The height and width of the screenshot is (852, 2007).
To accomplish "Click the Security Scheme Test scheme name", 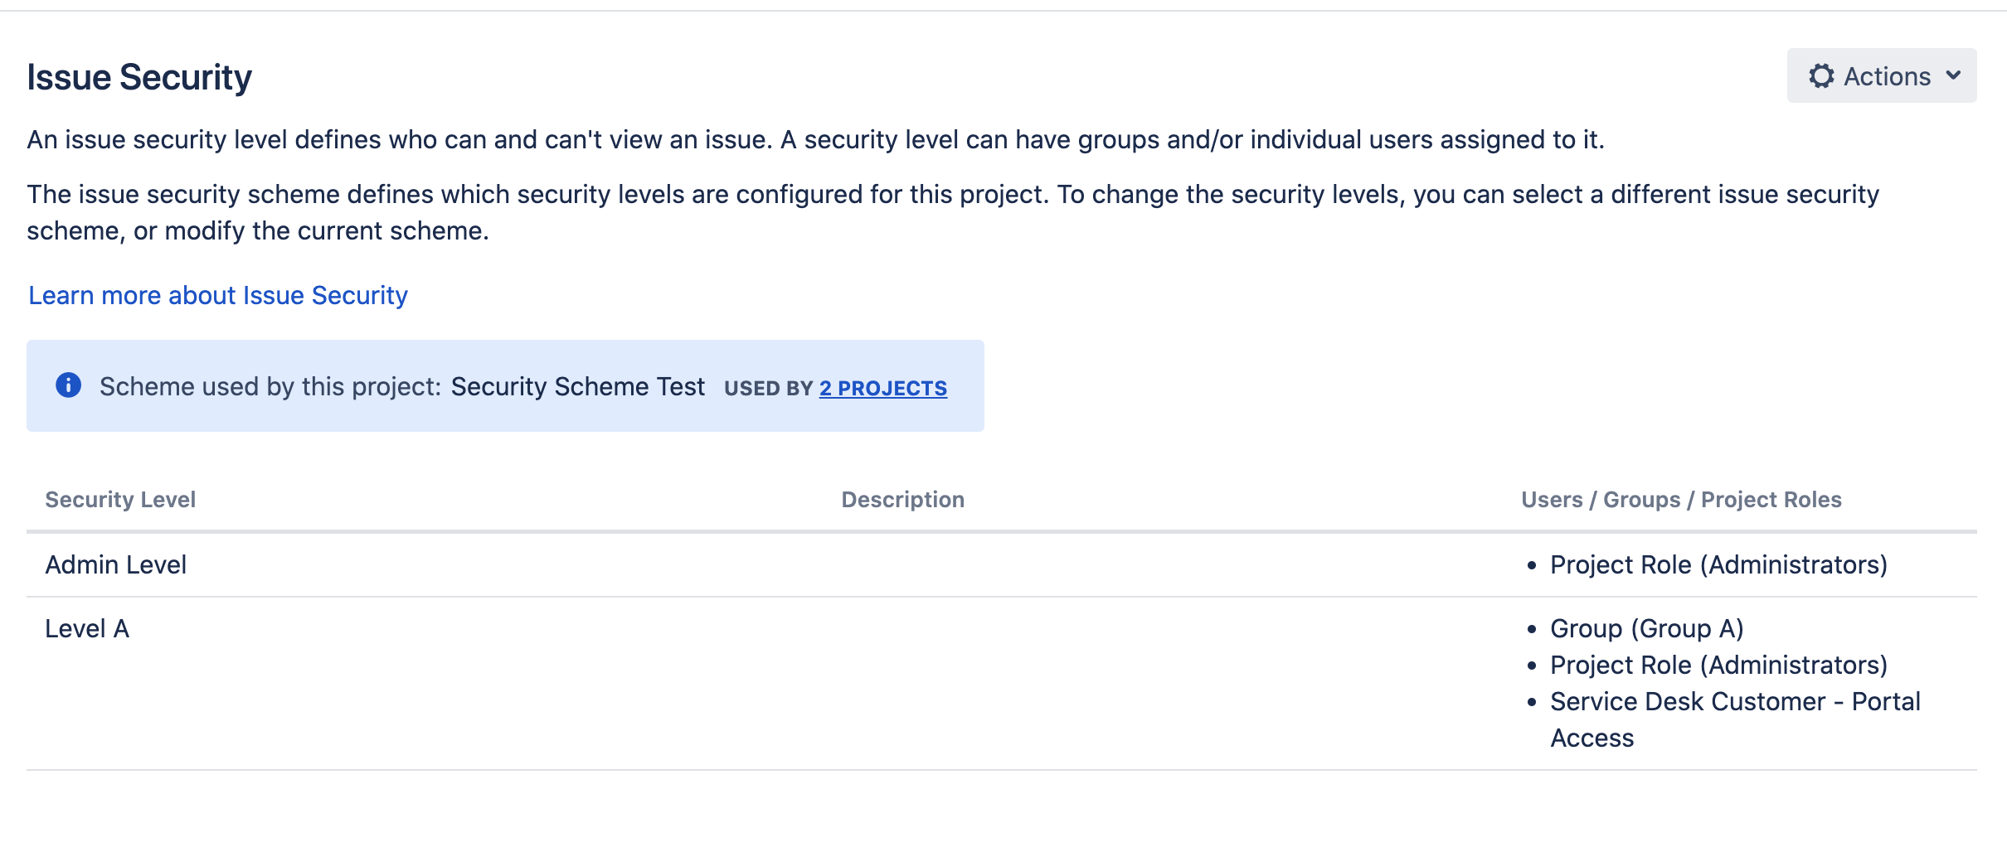I will pos(577,387).
